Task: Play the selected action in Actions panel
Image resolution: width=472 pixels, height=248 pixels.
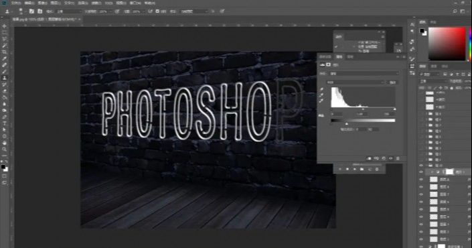Action: pyautogui.click(x=355, y=170)
